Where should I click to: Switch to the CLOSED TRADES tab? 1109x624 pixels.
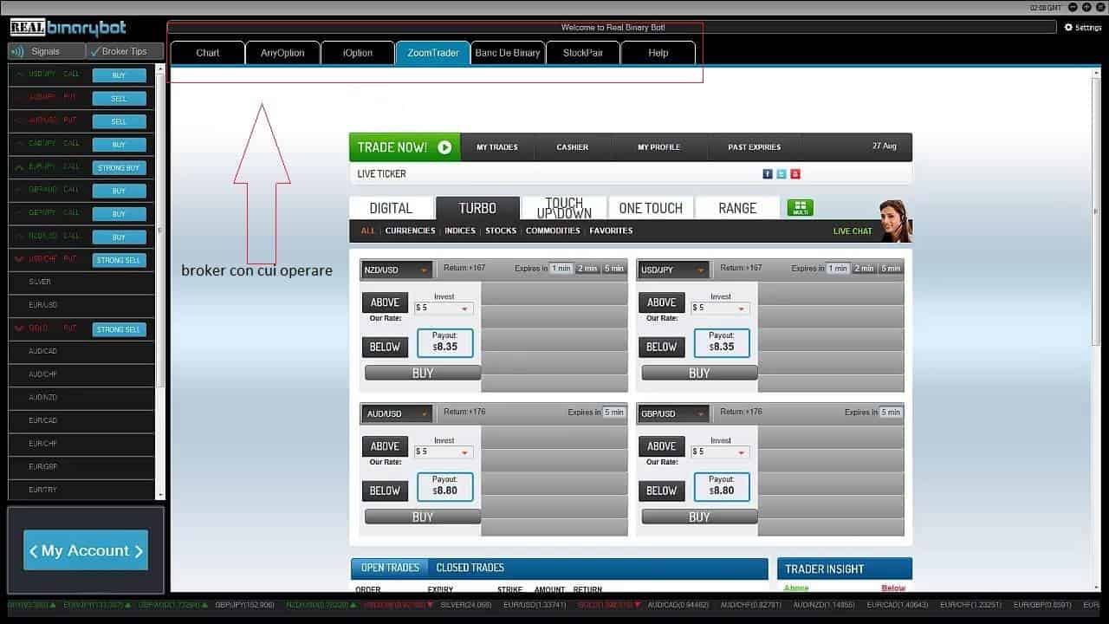[470, 568]
